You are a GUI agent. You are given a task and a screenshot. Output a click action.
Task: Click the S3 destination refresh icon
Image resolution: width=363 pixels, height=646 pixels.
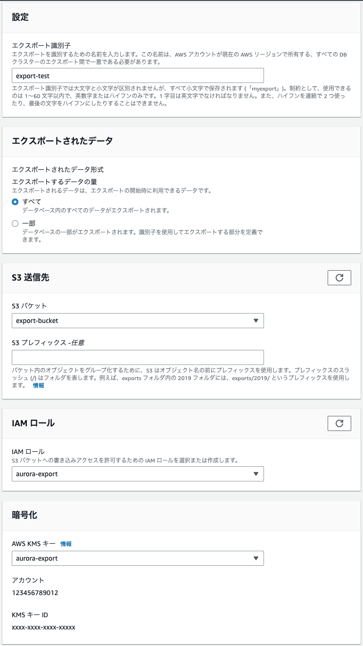(x=339, y=278)
